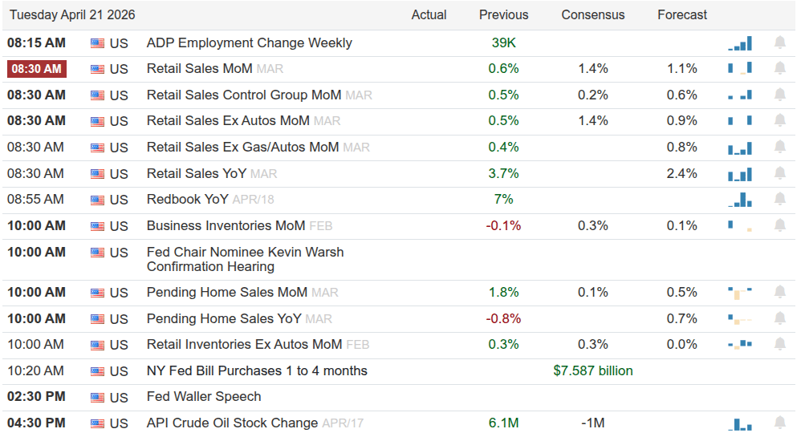Open mini chart for Retail Inventories Ex Autos

coord(740,344)
